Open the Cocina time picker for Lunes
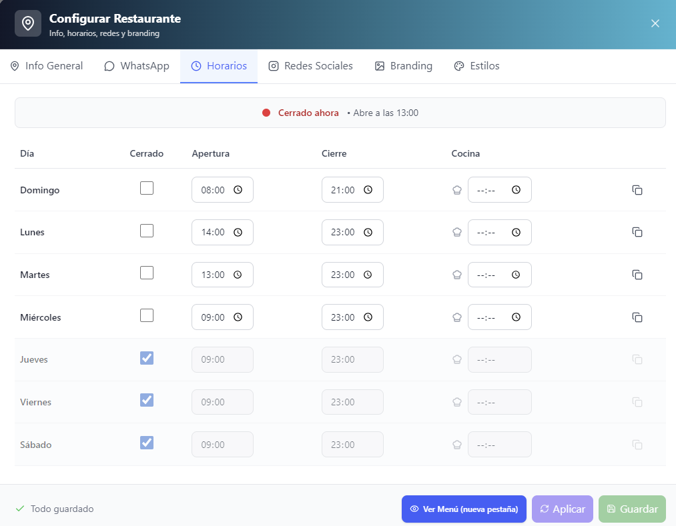Viewport: 676px width, 526px height. 515,232
